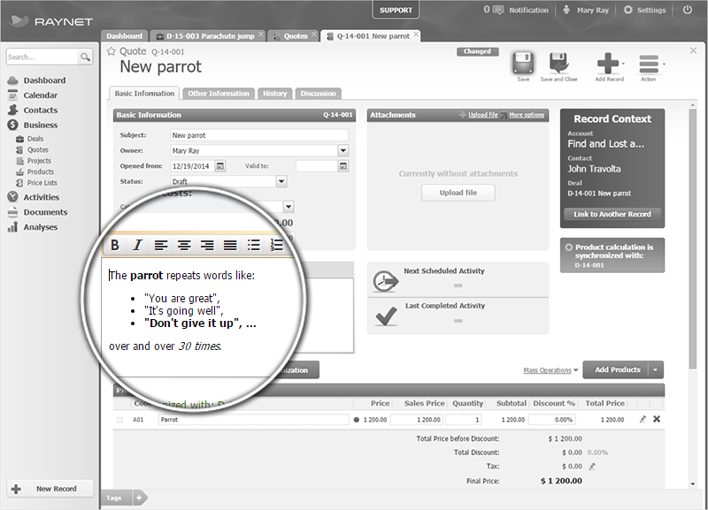Click the Add Record plus icon

608,63
